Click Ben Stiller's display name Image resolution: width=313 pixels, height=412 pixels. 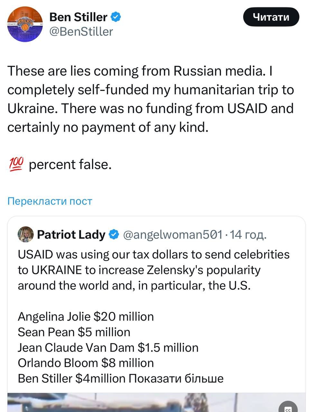click(x=78, y=17)
